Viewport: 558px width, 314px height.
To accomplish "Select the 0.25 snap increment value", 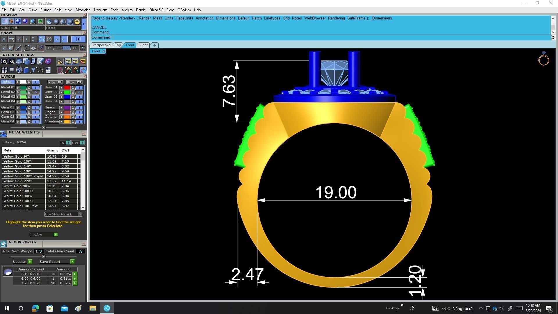I will coord(58,48).
